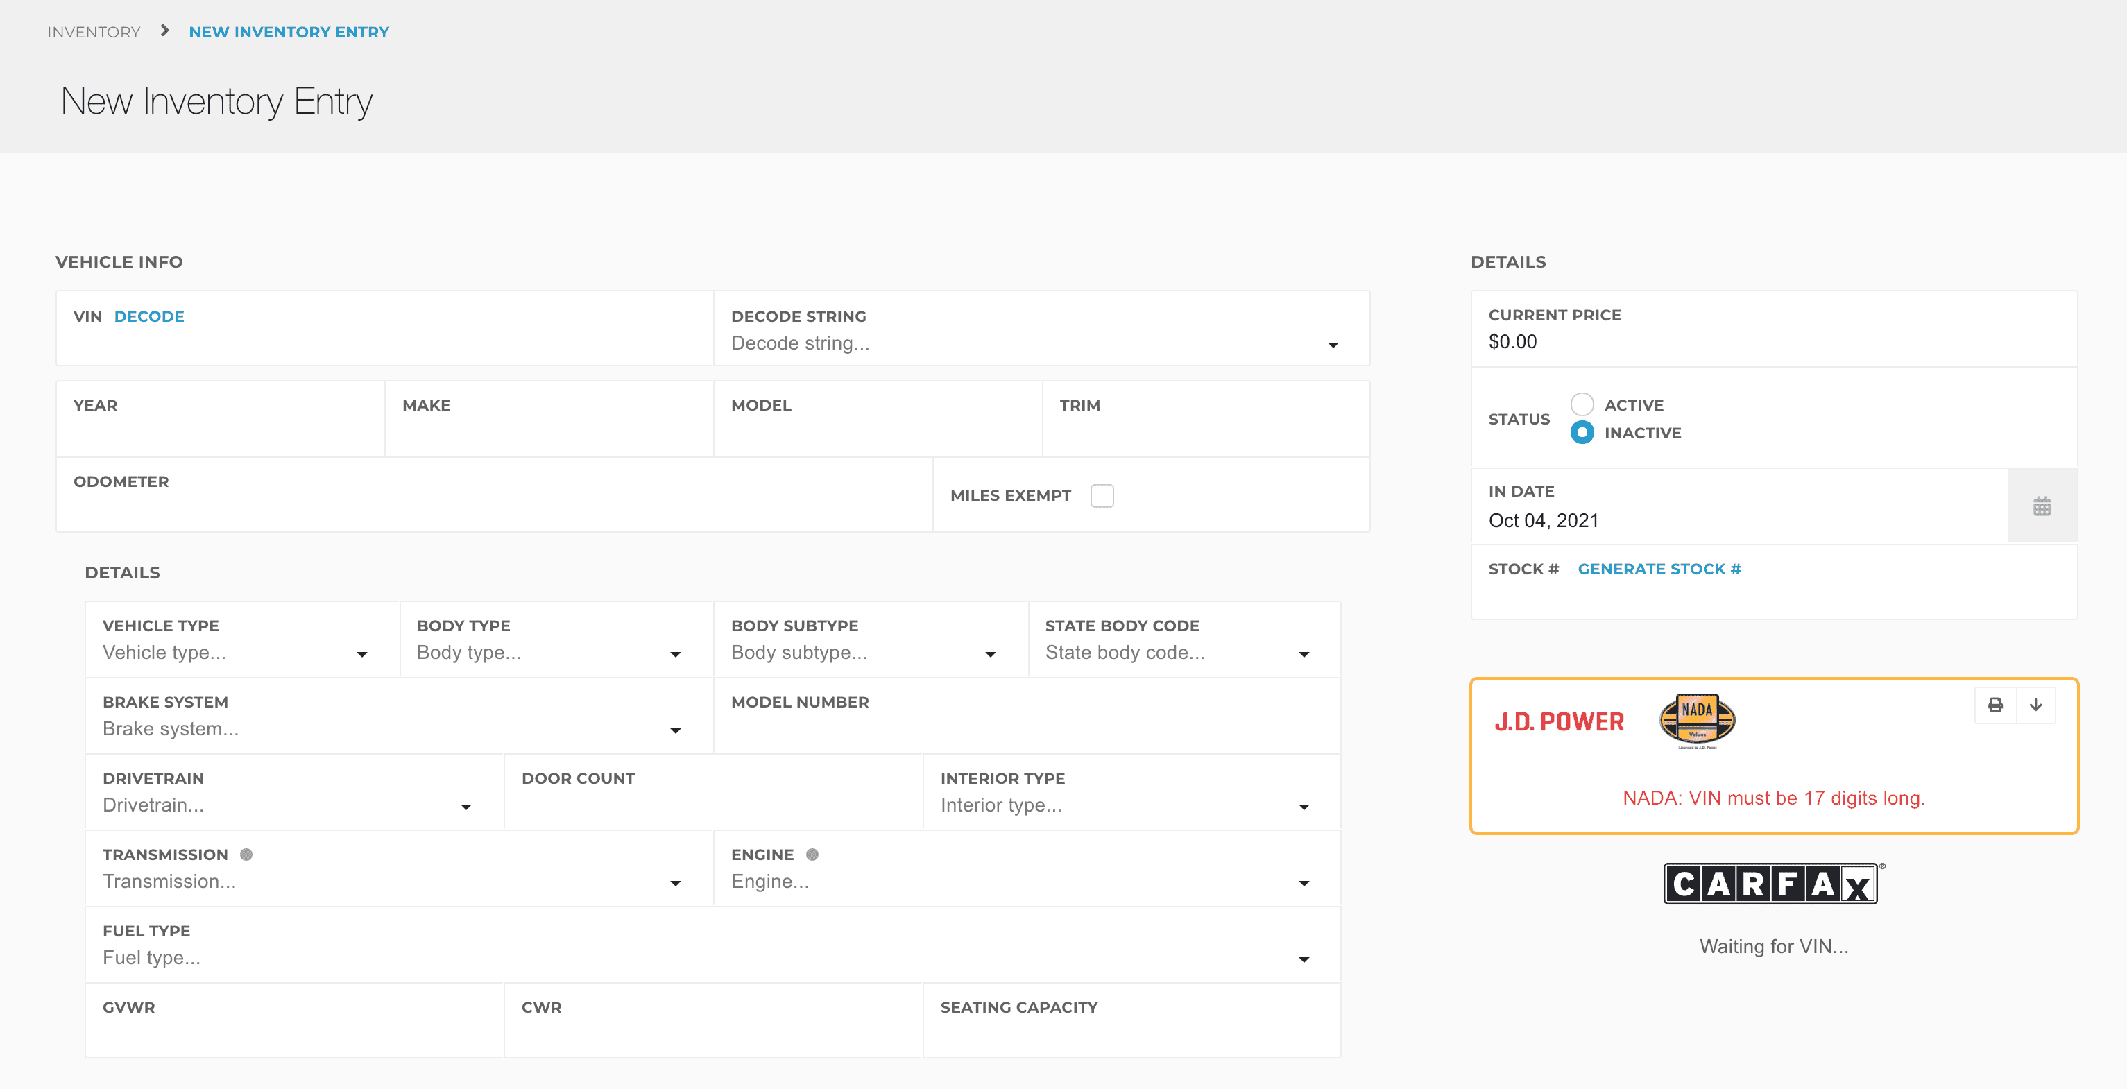Click the print icon in J.D. Power panel
The image size is (2127, 1089).
(x=1995, y=705)
